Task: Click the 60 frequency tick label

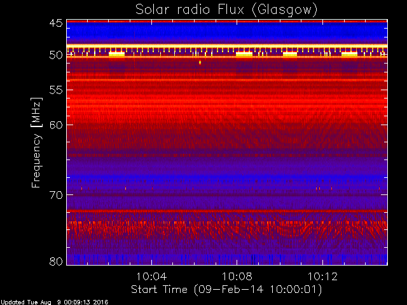Action: click(x=57, y=125)
